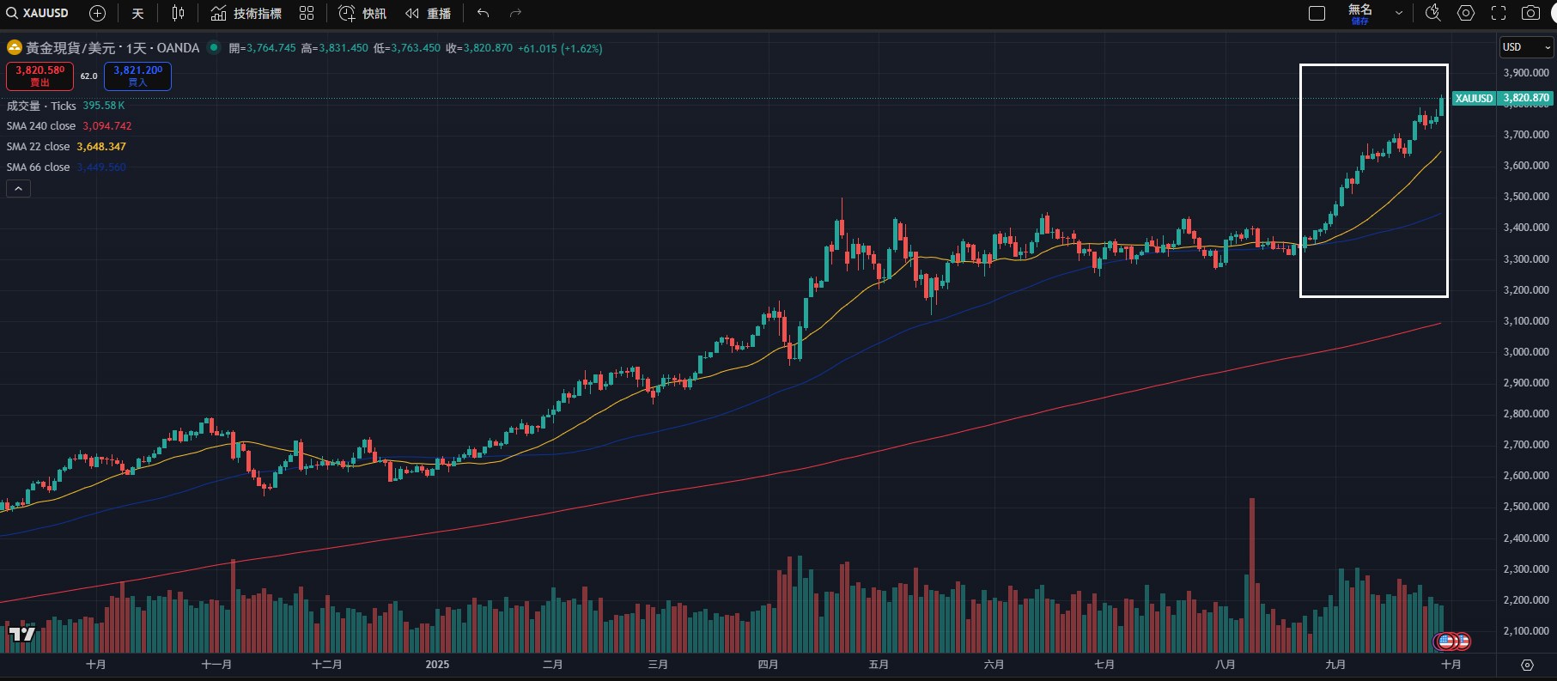The height and width of the screenshot is (681, 1557).
Task: Take a chart snapshot with camera icon
Action: (x=1530, y=13)
